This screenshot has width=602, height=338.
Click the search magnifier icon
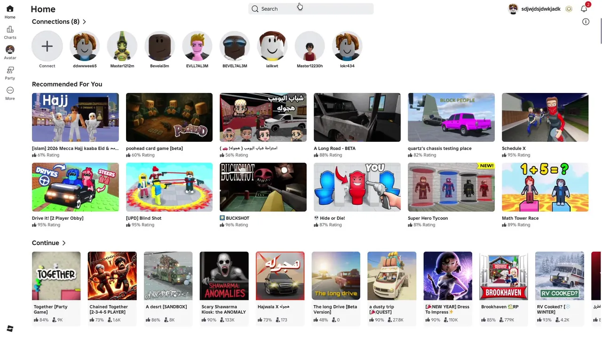coord(255,9)
